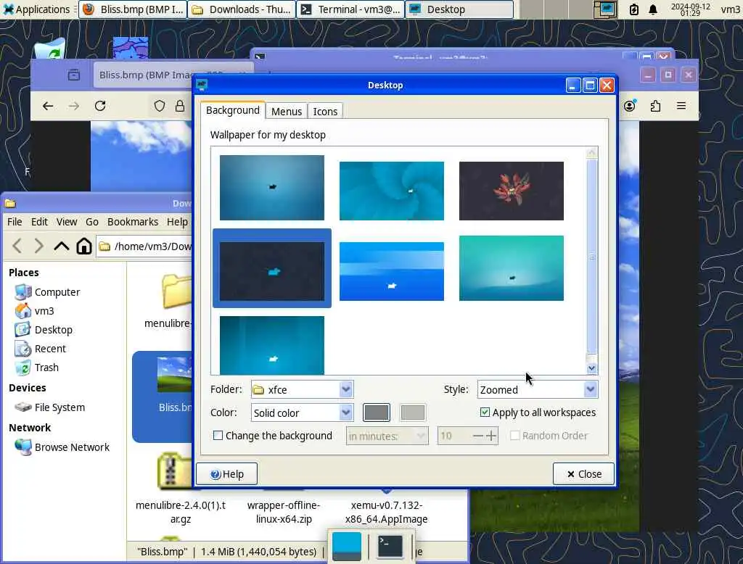The image size is (743, 564).
Task: Choose the blue spiral wallpaper thumbnail
Action: click(391, 191)
